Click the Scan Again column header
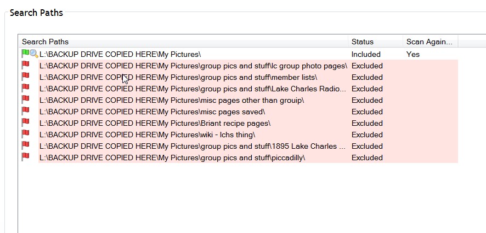This screenshot has height=233, width=486. point(429,42)
